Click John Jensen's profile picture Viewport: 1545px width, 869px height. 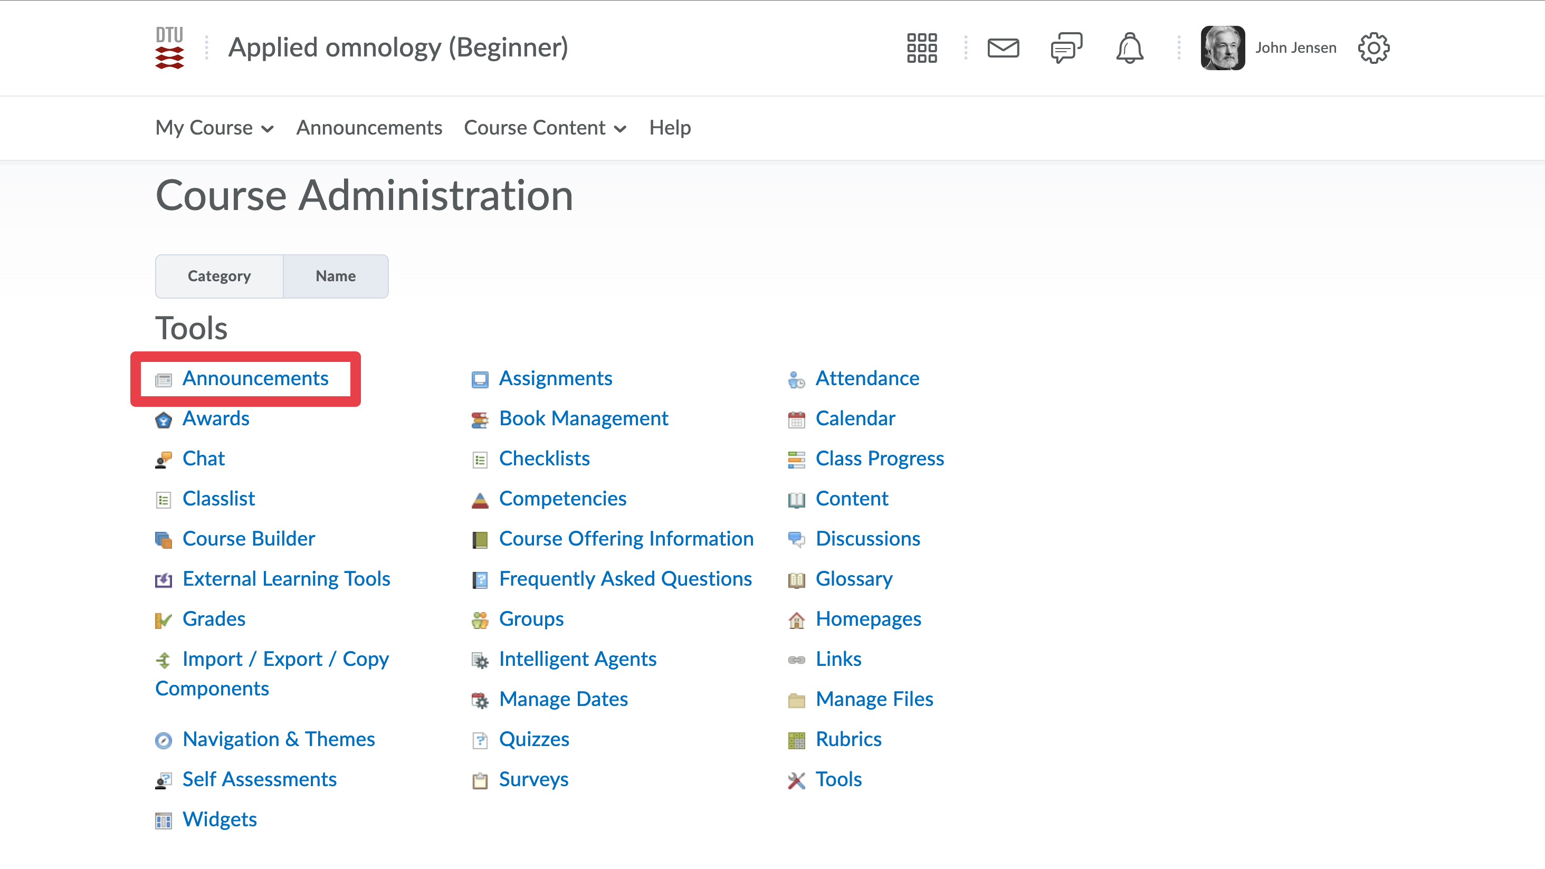click(x=1222, y=48)
